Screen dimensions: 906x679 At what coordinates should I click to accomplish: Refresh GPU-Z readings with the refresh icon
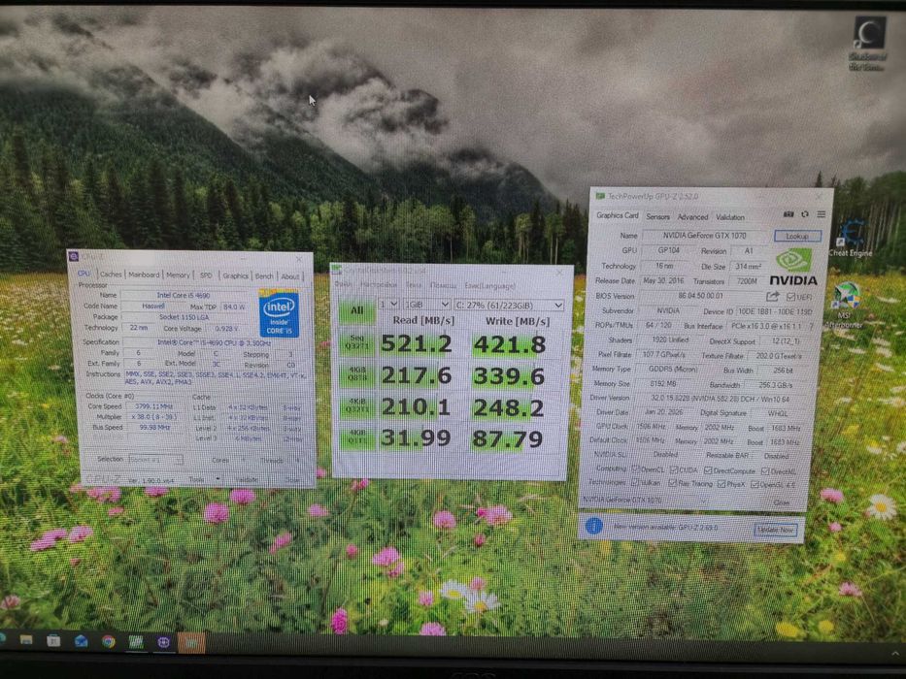(805, 214)
